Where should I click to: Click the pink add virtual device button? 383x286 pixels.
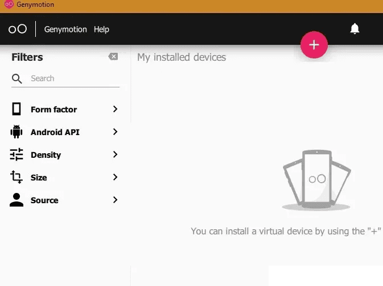pos(314,45)
